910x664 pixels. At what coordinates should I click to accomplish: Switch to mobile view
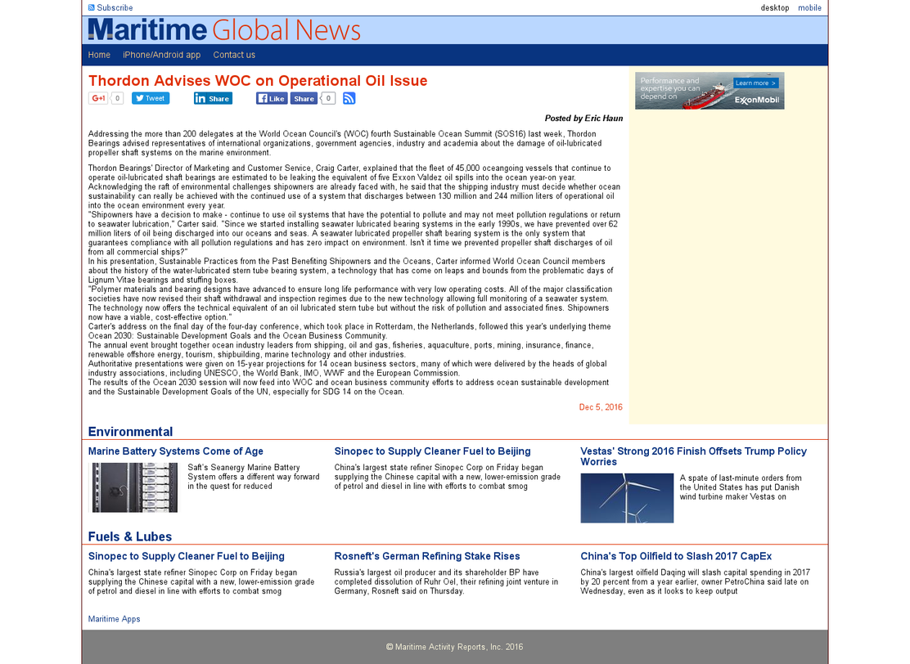pos(809,7)
